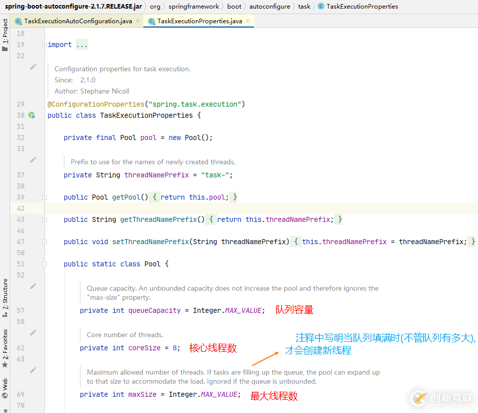Expand the folded import block at line 19
This screenshot has height=413, width=478.
click(x=45, y=45)
